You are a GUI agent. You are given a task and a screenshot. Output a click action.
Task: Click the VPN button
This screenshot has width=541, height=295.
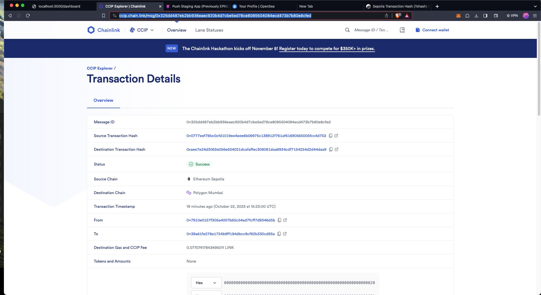point(512,16)
